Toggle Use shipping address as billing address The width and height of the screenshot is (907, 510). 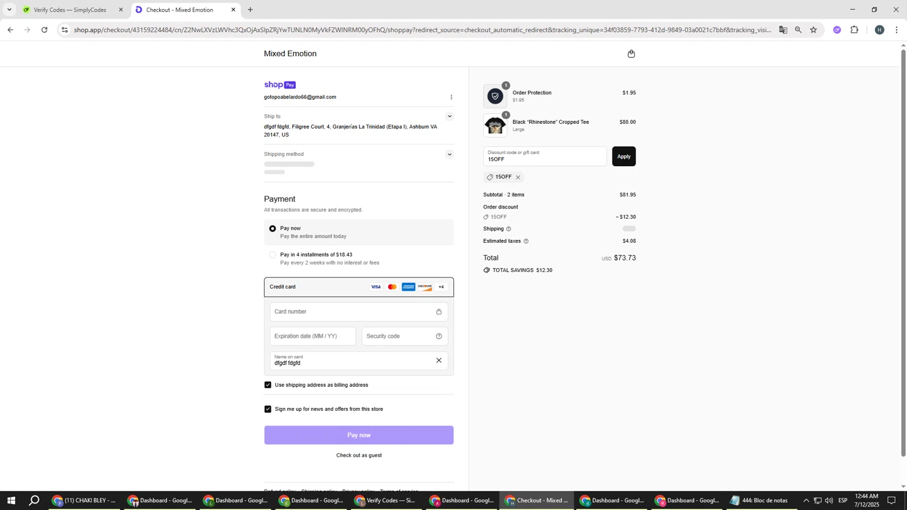[x=268, y=385]
